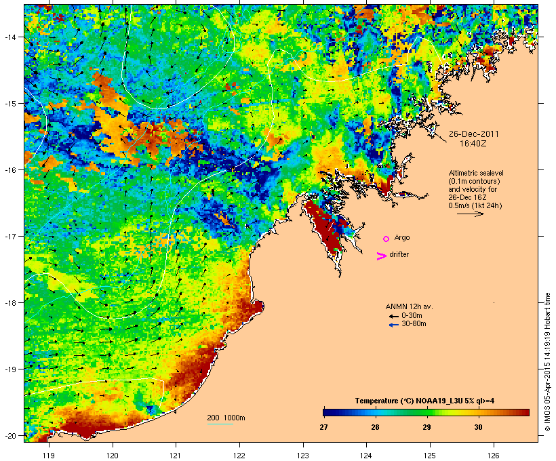Click the '30-80m' depth label

(x=414, y=323)
